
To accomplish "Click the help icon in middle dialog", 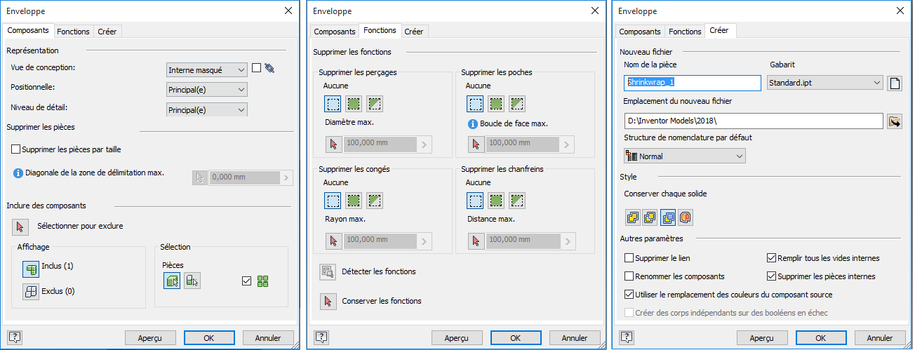I will pyautogui.click(x=321, y=337).
